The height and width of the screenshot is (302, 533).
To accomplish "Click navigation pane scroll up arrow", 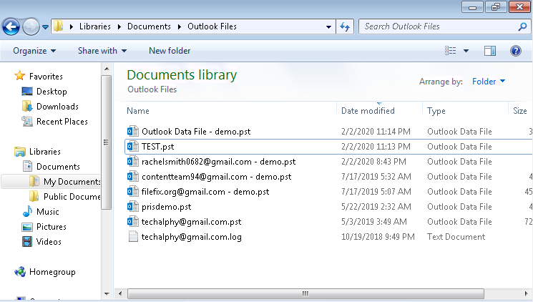I will pos(107,69).
